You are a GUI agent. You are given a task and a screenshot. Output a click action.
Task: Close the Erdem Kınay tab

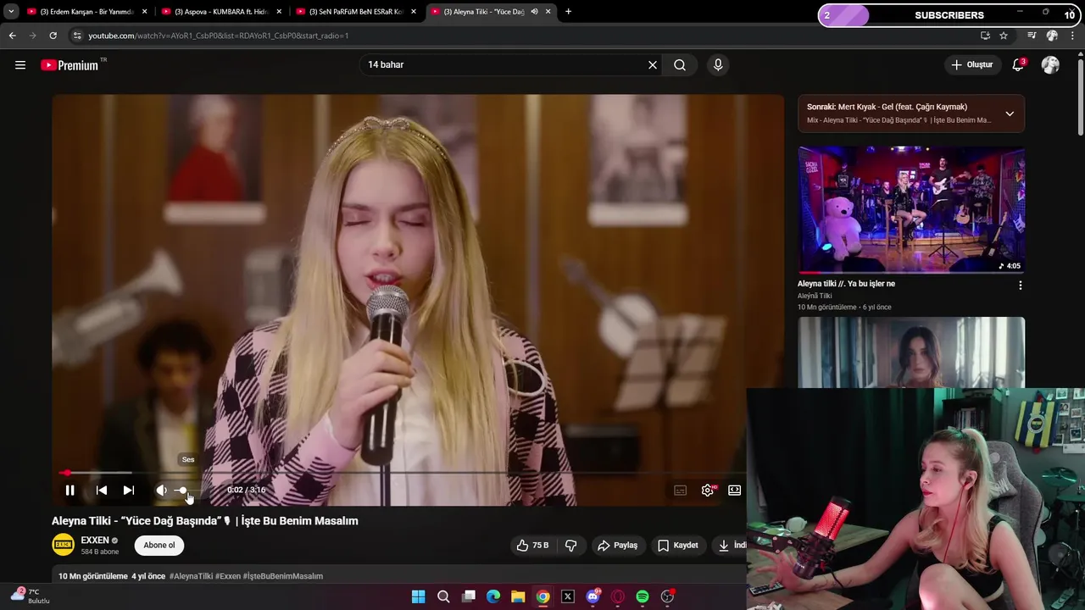[145, 12]
